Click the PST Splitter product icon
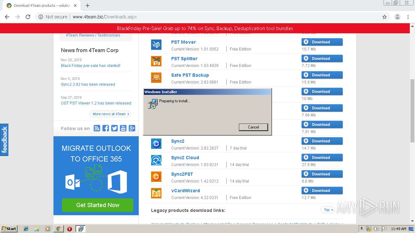The height and width of the screenshot is (233, 415). click(156, 61)
